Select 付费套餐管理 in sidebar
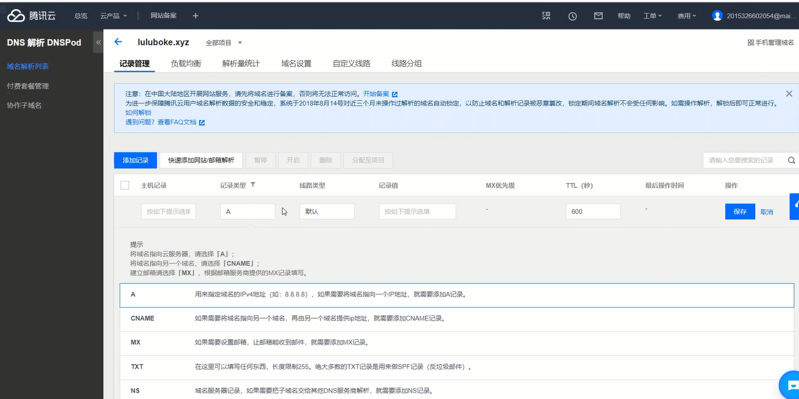 (x=28, y=86)
